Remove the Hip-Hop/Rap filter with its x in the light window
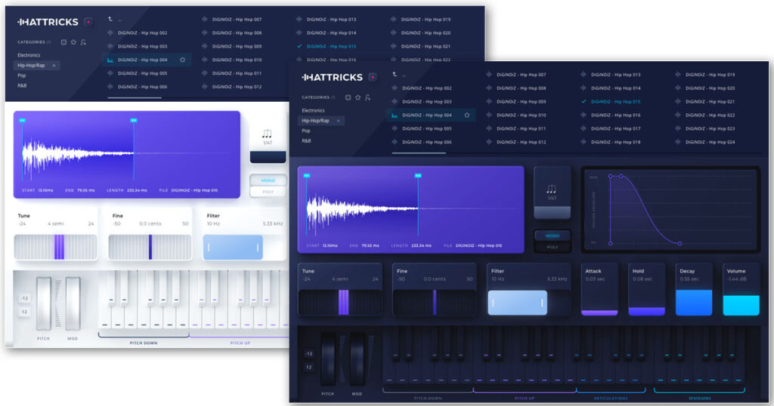 click(x=54, y=66)
